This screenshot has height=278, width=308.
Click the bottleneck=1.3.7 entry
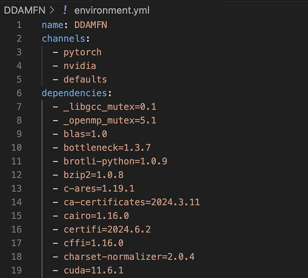(x=107, y=148)
